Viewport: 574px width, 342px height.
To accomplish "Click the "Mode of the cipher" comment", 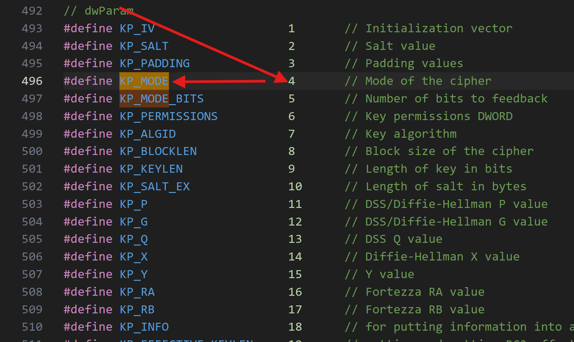I will [418, 81].
